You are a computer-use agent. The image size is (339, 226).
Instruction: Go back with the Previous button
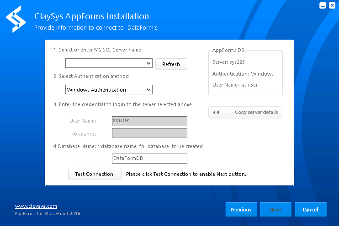tap(241, 210)
